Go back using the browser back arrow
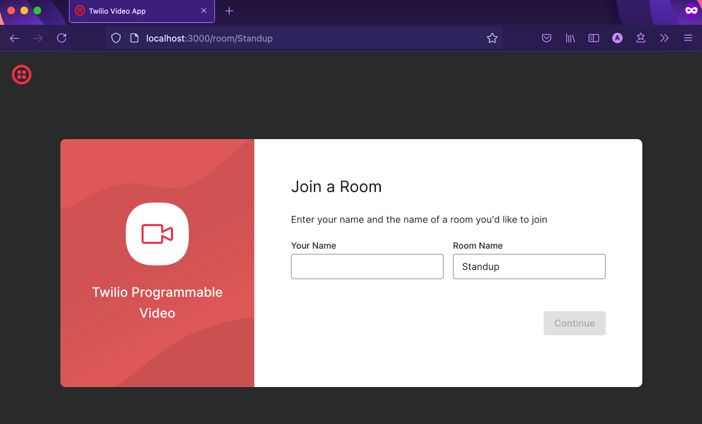The width and height of the screenshot is (702, 424). (x=14, y=39)
